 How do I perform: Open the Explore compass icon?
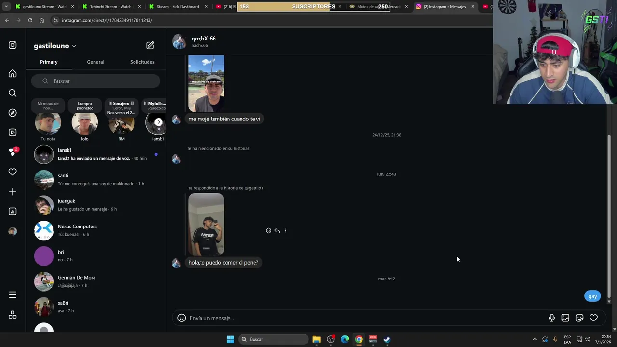coord(13,113)
